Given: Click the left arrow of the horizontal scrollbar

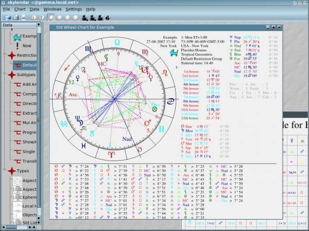Looking at the screenshot, I should (4, 227).
